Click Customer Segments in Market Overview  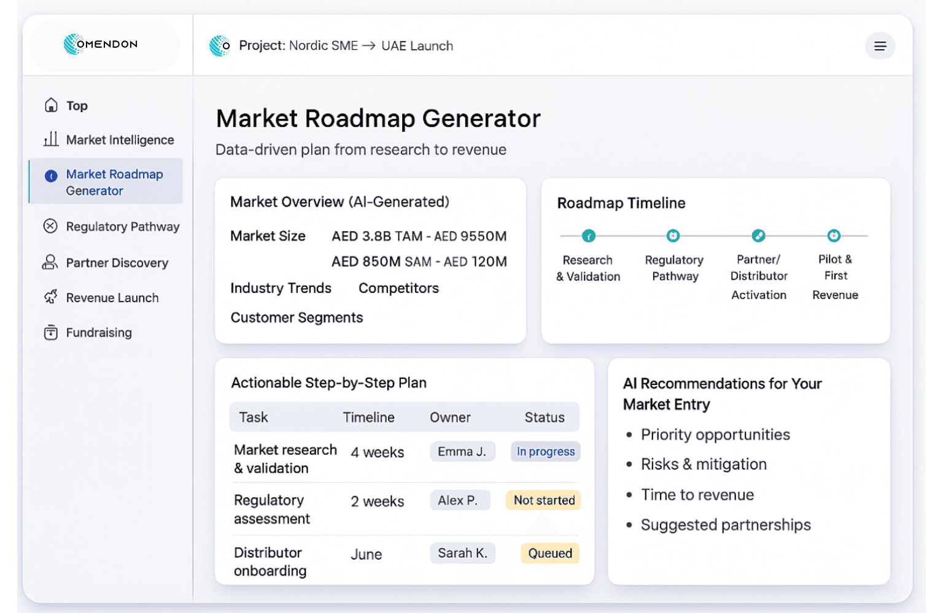pyautogui.click(x=297, y=318)
